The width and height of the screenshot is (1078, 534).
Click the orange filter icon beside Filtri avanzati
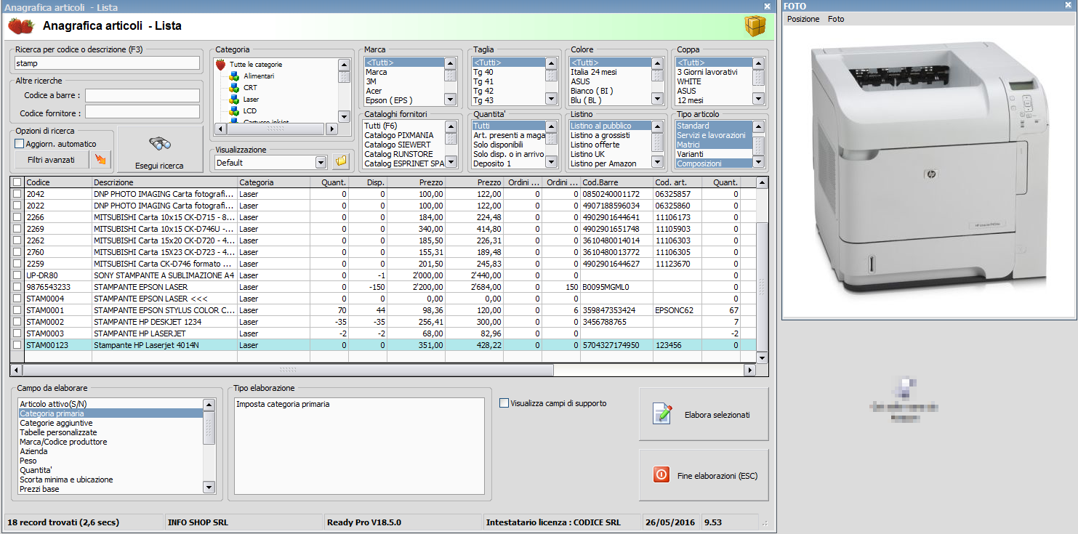100,159
